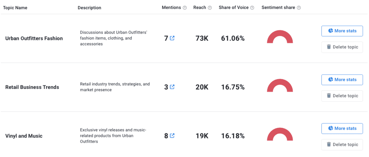This screenshot has height=157, width=369.
Task: Click the 61.06% share of voice value
Action: click(x=233, y=38)
